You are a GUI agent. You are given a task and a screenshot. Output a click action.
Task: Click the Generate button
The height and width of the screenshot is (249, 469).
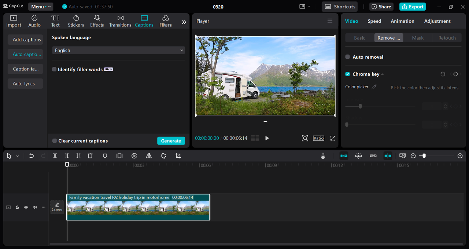(171, 141)
